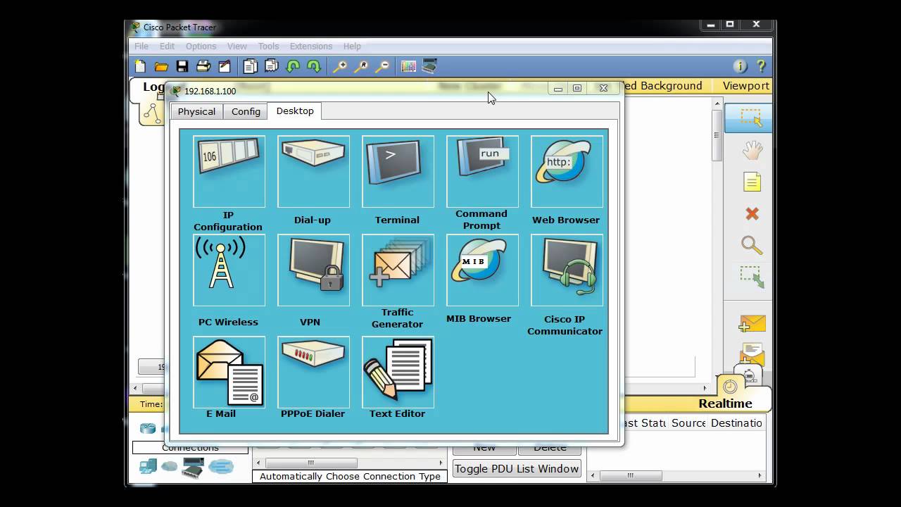Click the Zoom Out magnifier icon
The width and height of the screenshot is (901, 507).
pyautogui.click(x=382, y=66)
